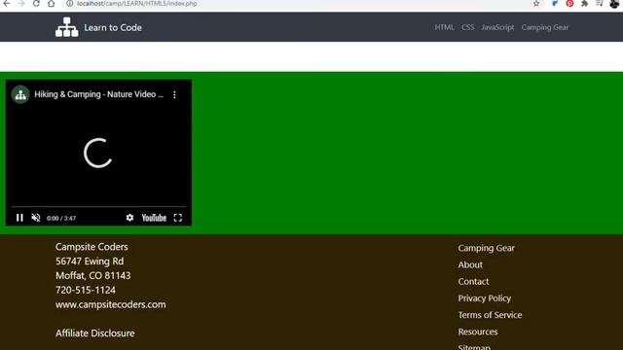Click the 0:00 / 3:47 time display

pos(61,218)
